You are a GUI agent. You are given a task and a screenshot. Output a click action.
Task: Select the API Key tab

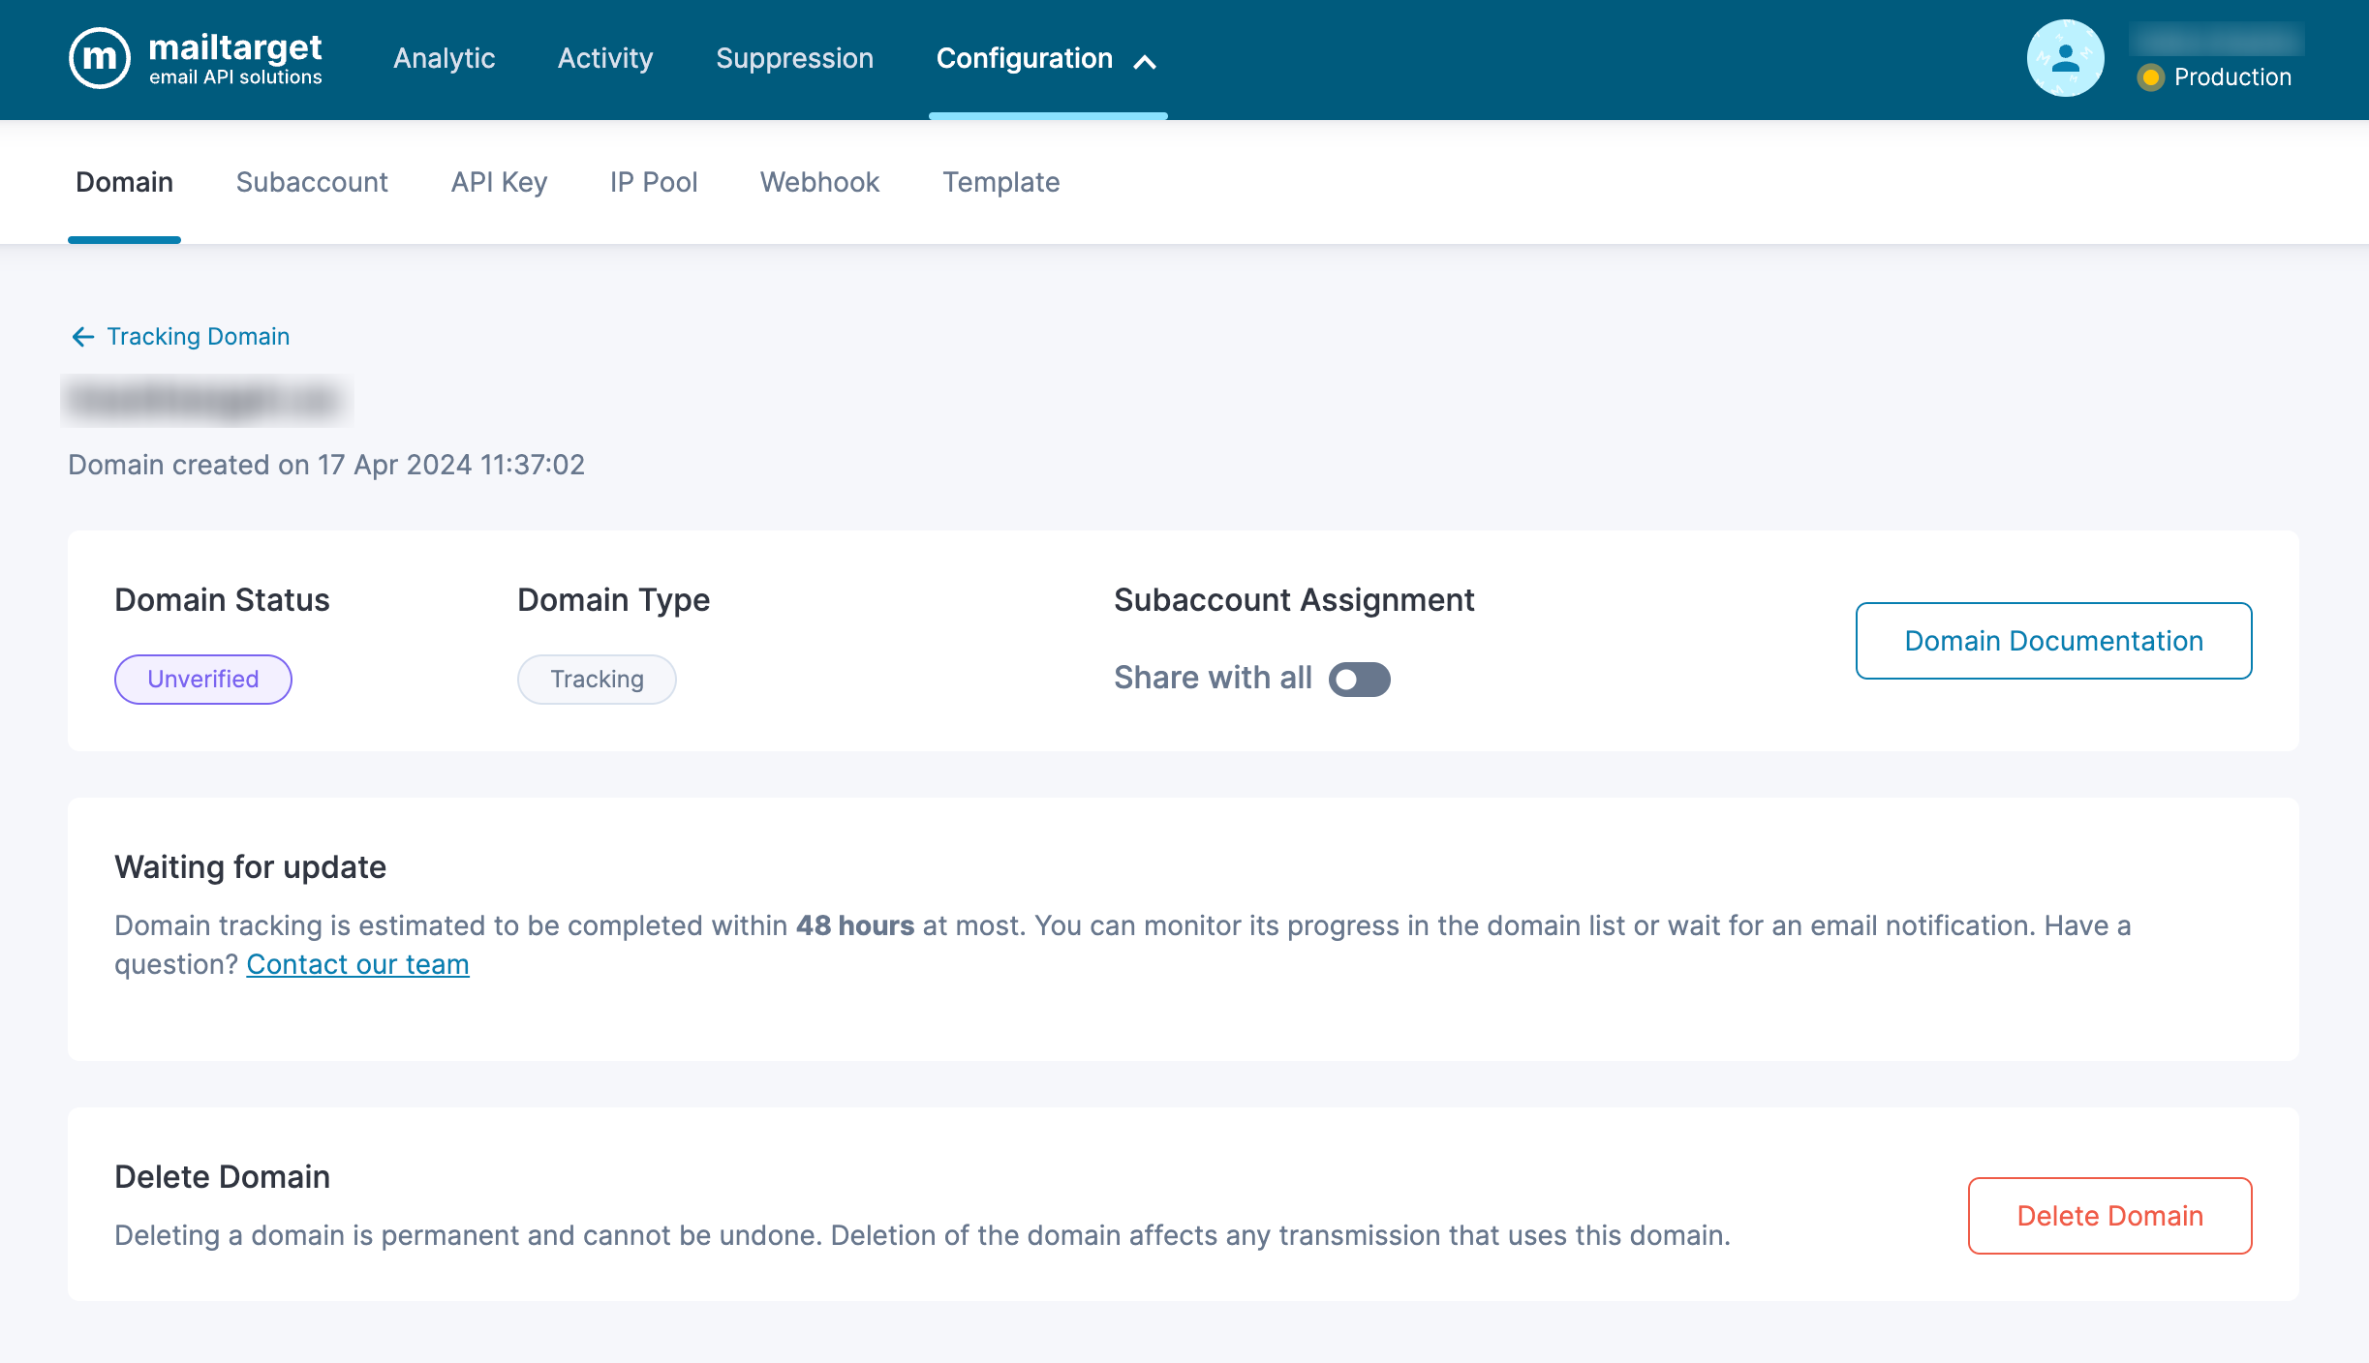(499, 182)
